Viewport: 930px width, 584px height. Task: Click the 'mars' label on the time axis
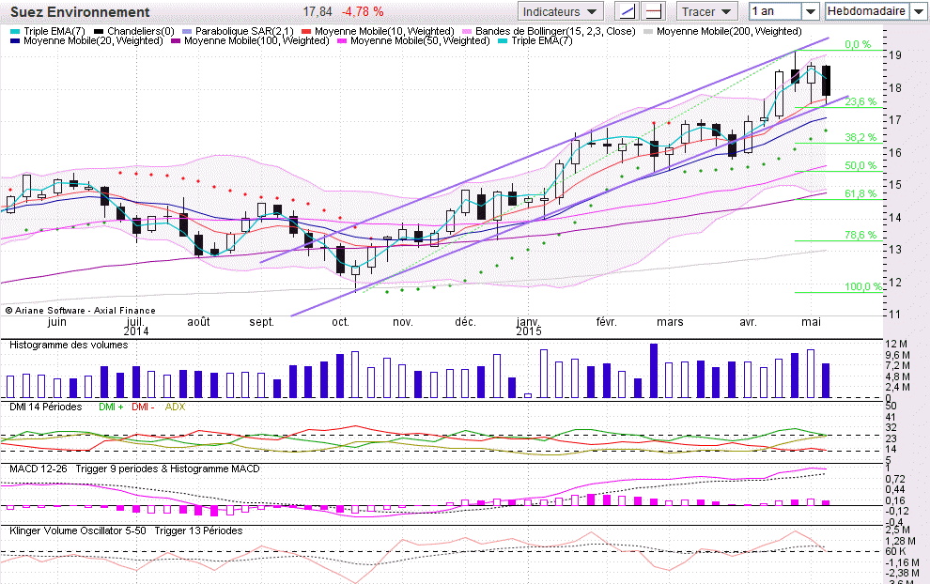(x=670, y=322)
